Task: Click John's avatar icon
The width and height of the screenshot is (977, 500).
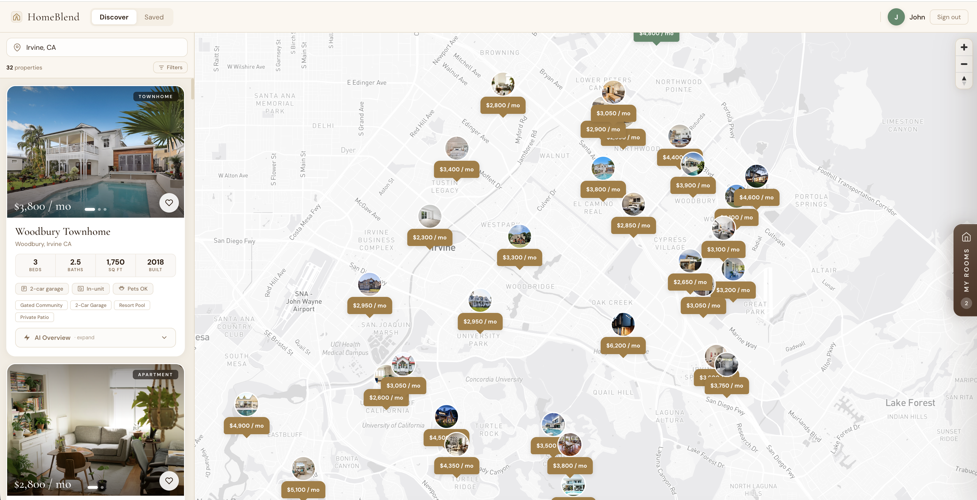Action: pyautogui.click(x=896, y=17)
